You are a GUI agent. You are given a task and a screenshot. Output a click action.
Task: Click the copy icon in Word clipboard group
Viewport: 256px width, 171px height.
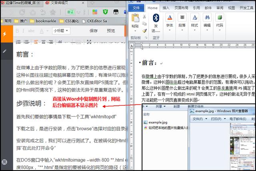click(144, 24)
